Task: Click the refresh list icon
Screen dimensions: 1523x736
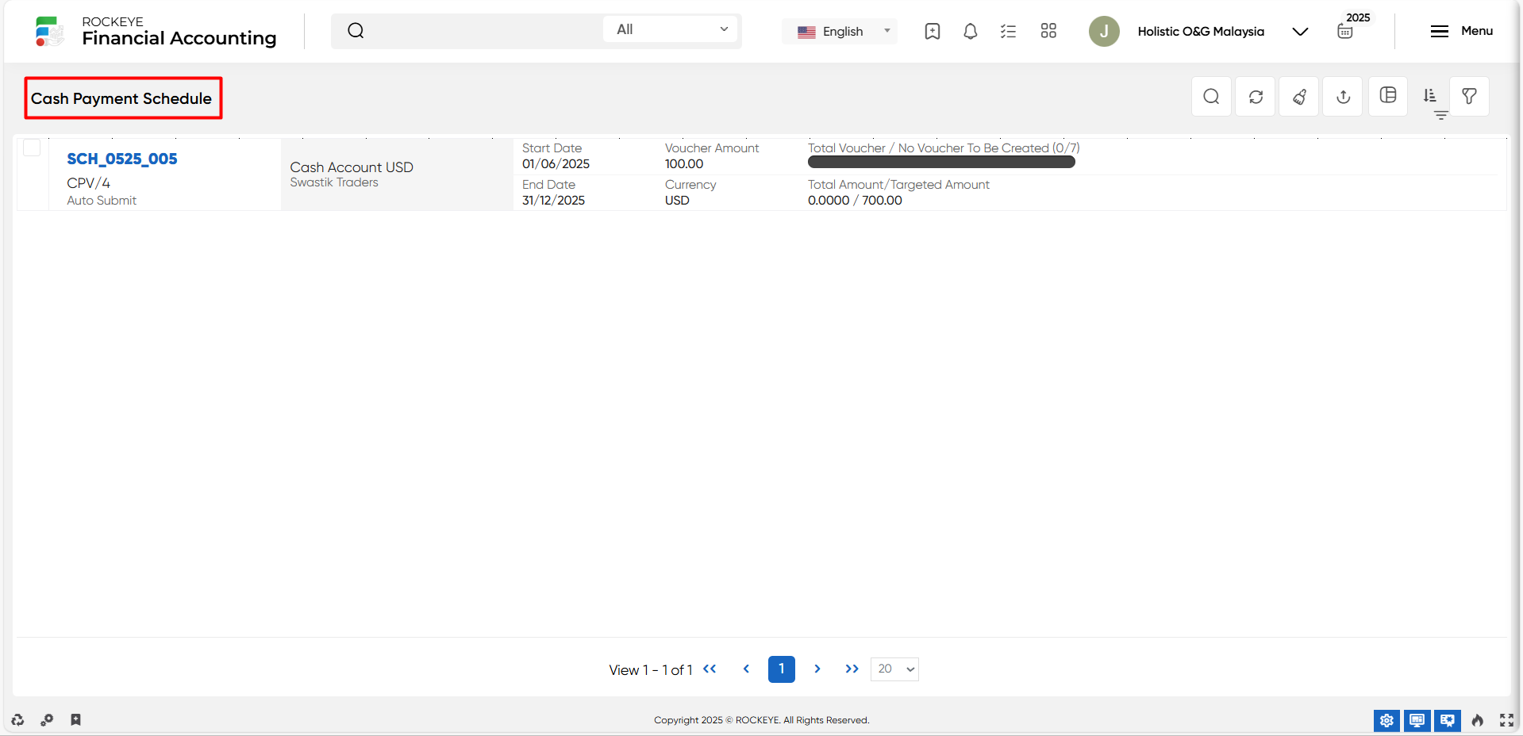Action: tap(1256, 97)
